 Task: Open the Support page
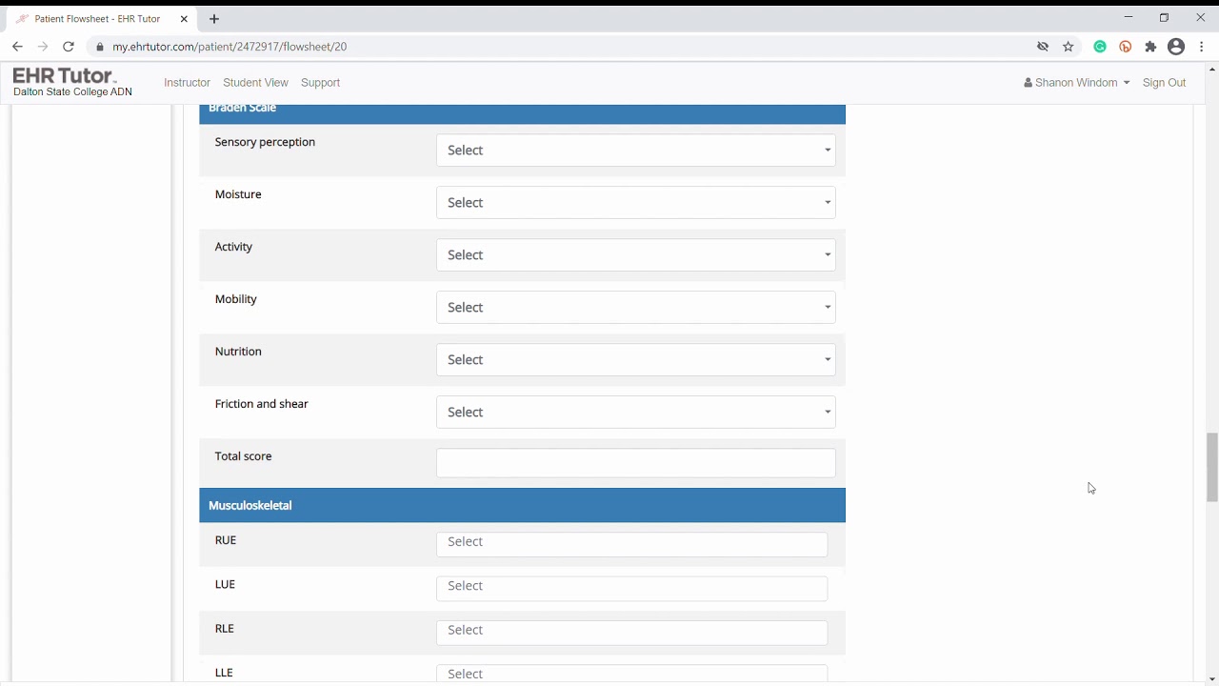pos(320,83)
